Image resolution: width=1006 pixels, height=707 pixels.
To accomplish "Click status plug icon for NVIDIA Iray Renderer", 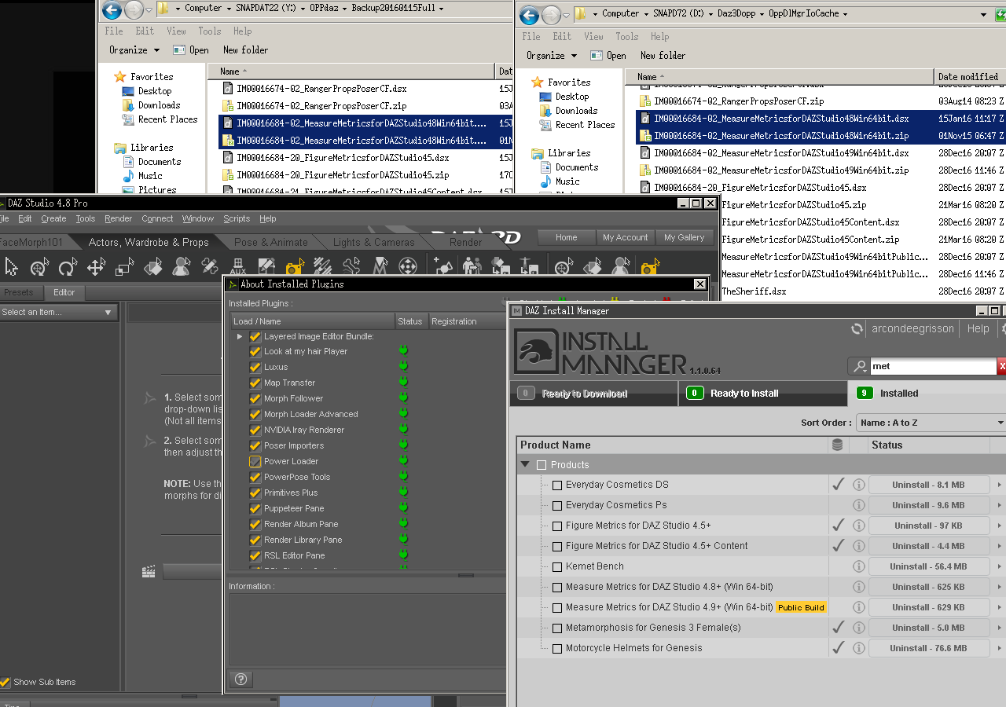I will coord(403,430).
